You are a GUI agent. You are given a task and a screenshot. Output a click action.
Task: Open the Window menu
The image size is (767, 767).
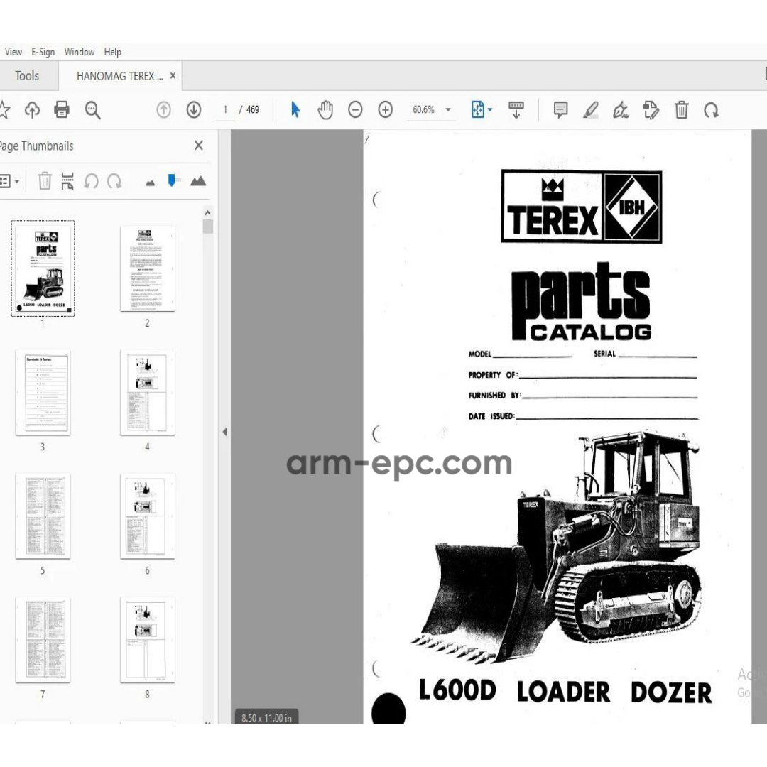pos(80,52)
